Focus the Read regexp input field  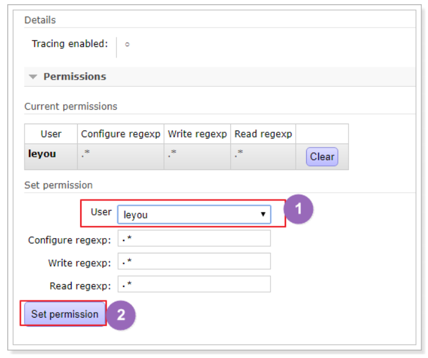(x=193, y=285)
